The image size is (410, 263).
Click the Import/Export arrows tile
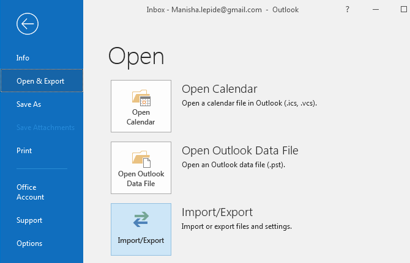(141, 229)
